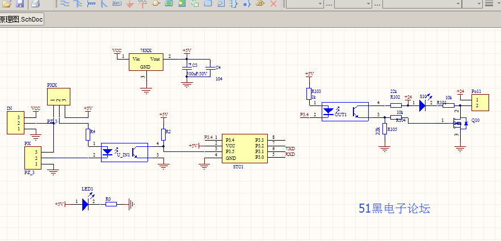Select the GND power port tool

(130, 3)
